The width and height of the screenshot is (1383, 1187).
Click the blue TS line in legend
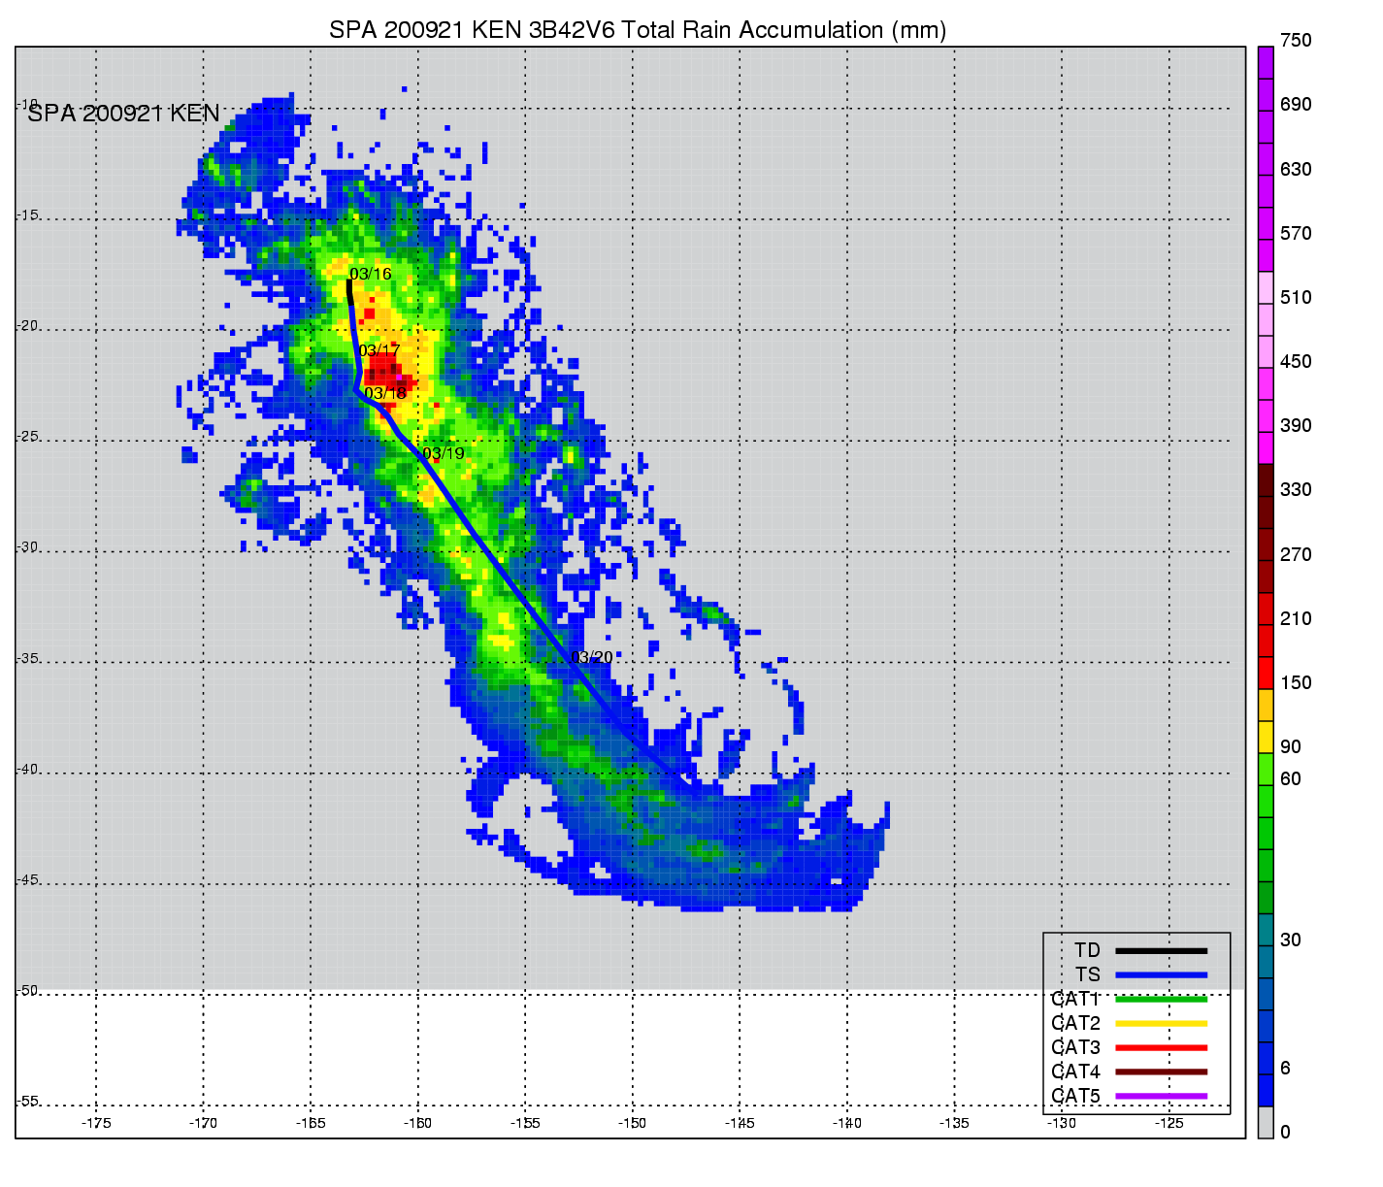click(x=1161, y=975)
